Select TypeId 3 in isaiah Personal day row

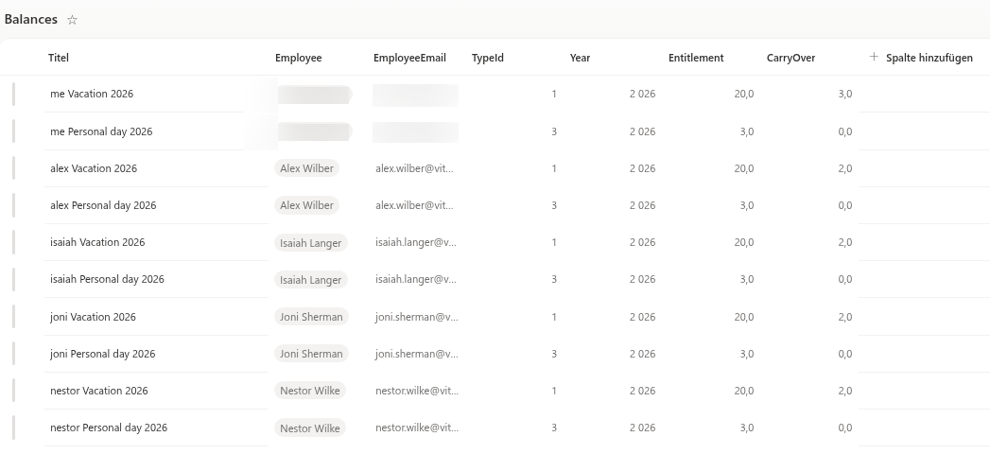[554, 279]
